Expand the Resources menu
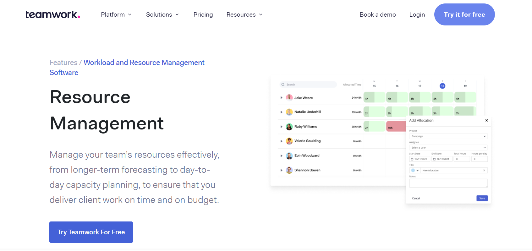Image resolution: width=532 pixels, height=251 pixels. pos(244,14)
